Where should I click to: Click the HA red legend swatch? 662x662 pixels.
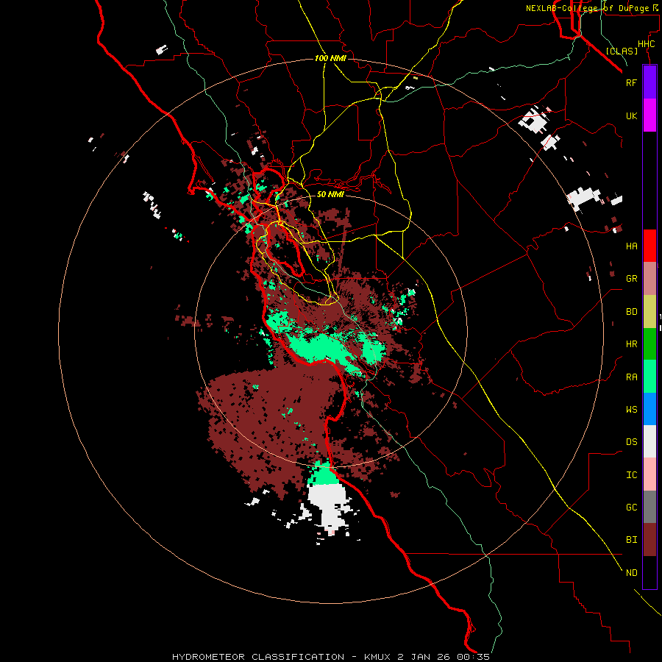tap(649, 246)
